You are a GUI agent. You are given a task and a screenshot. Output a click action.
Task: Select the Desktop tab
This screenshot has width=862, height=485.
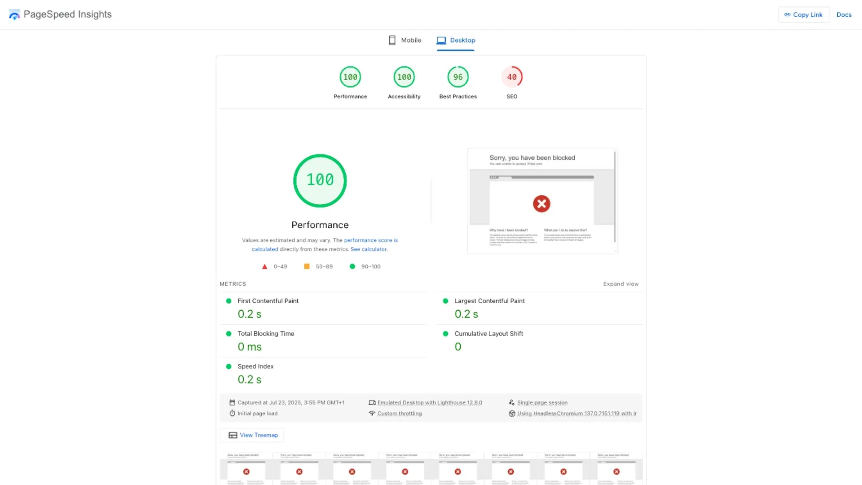pyautogui.click(x=456, y=40)
